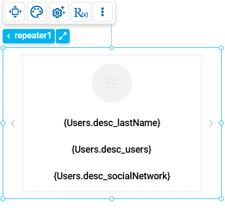Click the right-middle selection handle
Image resolution: width=225 pixels, height=216 pixels.
[x=221, y=123]
